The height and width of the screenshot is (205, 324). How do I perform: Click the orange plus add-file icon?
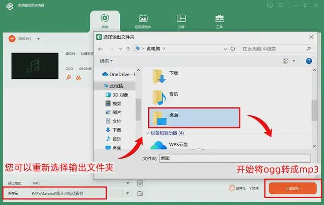[12, 39]
